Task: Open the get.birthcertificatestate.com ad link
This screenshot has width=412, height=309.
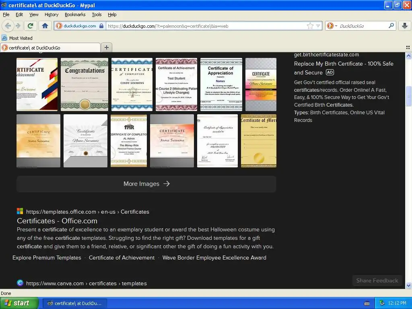Action: point(326,55)
